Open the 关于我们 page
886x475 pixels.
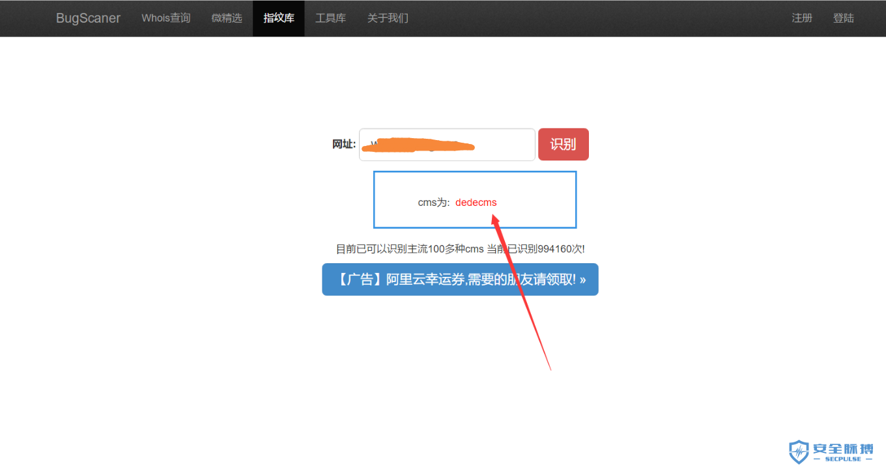tap(388, 18)
